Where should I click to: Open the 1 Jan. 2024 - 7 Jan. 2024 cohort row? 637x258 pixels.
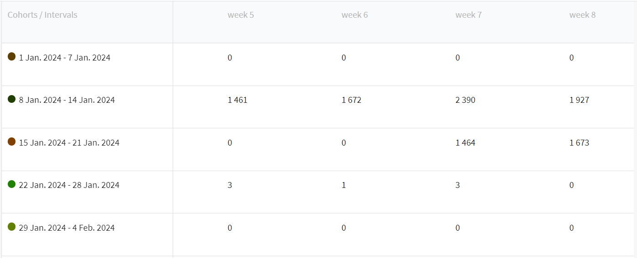65,58
